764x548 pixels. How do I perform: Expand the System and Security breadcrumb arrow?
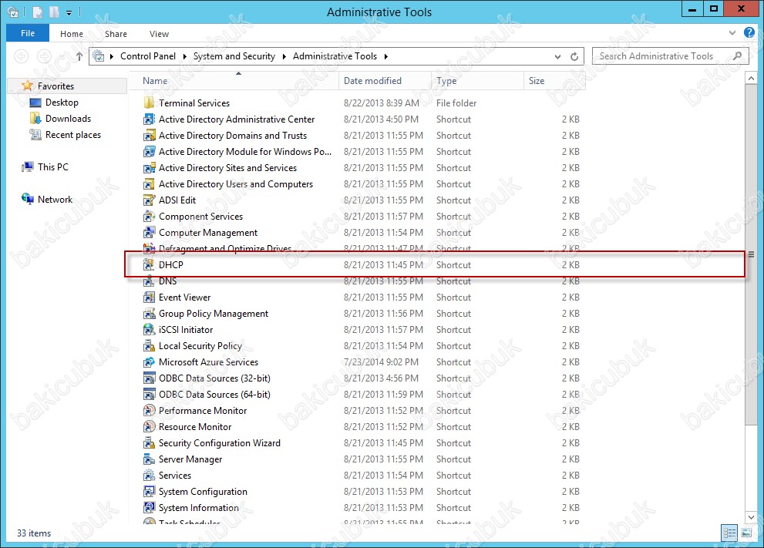click(x=284, y=56)
